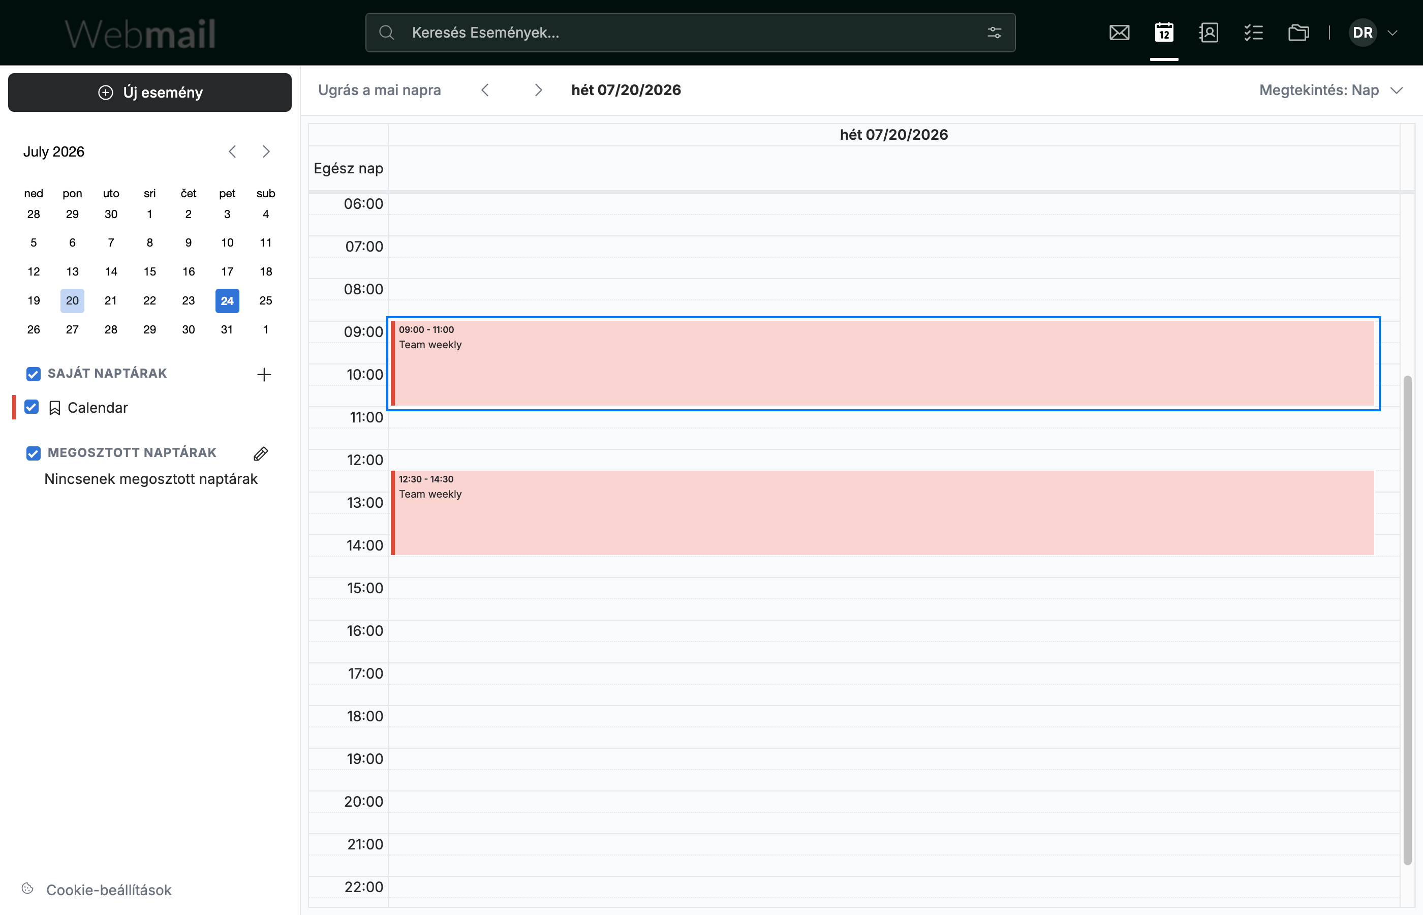The image size is (1423, 915).
Task: Select July 15 in mini calendar
Action: [x=149, y=271]
